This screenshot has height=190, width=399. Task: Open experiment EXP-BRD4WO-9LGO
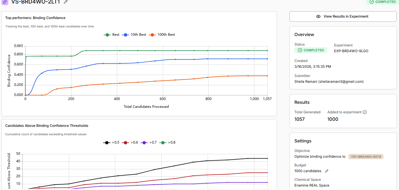[351, 51]
